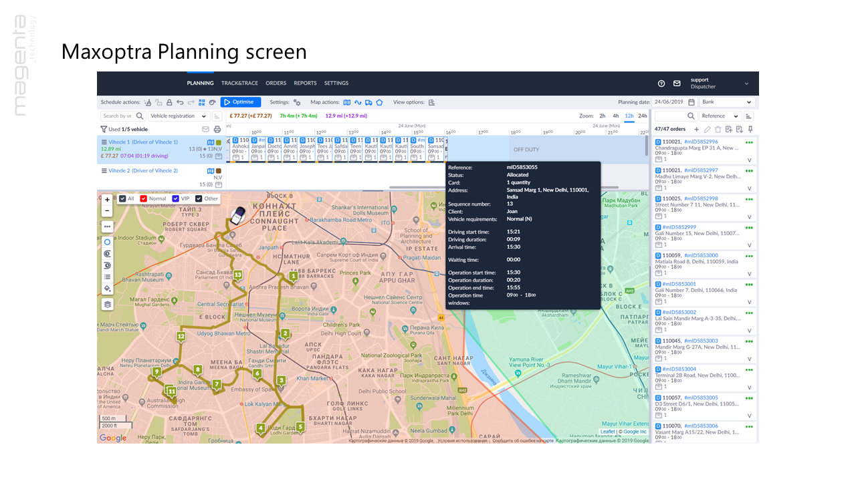Switch to the Track&Trace tab

pos(239,84)
